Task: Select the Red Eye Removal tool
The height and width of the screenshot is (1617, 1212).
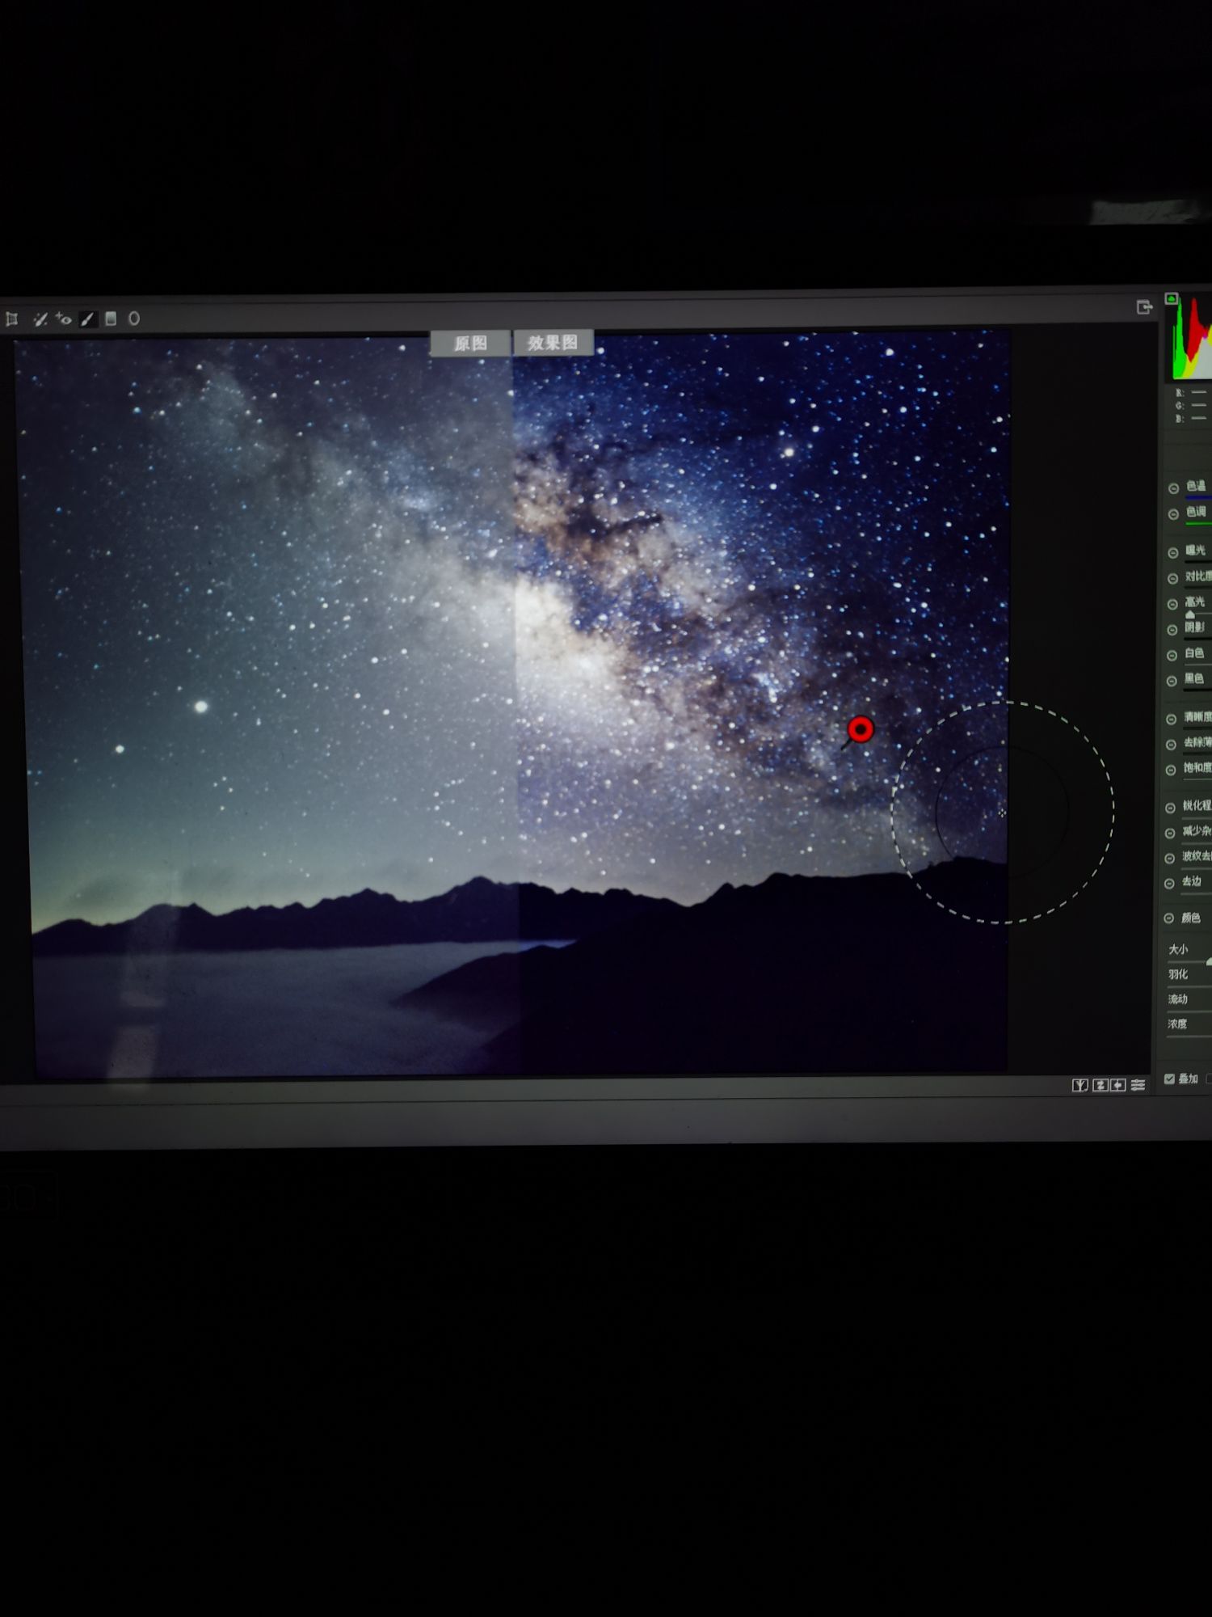Action: click(64, 319)
